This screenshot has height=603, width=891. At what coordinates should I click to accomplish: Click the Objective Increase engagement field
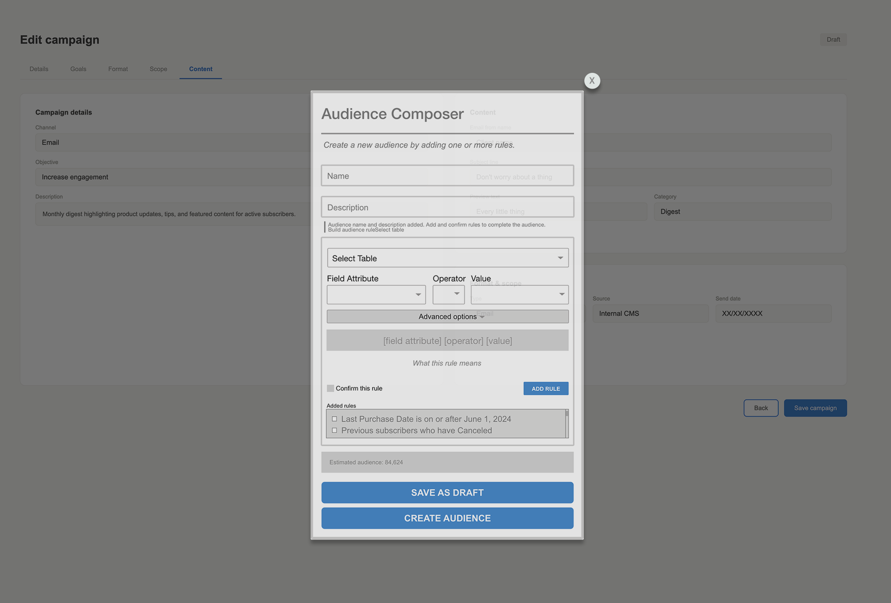(x=173, y=177)
